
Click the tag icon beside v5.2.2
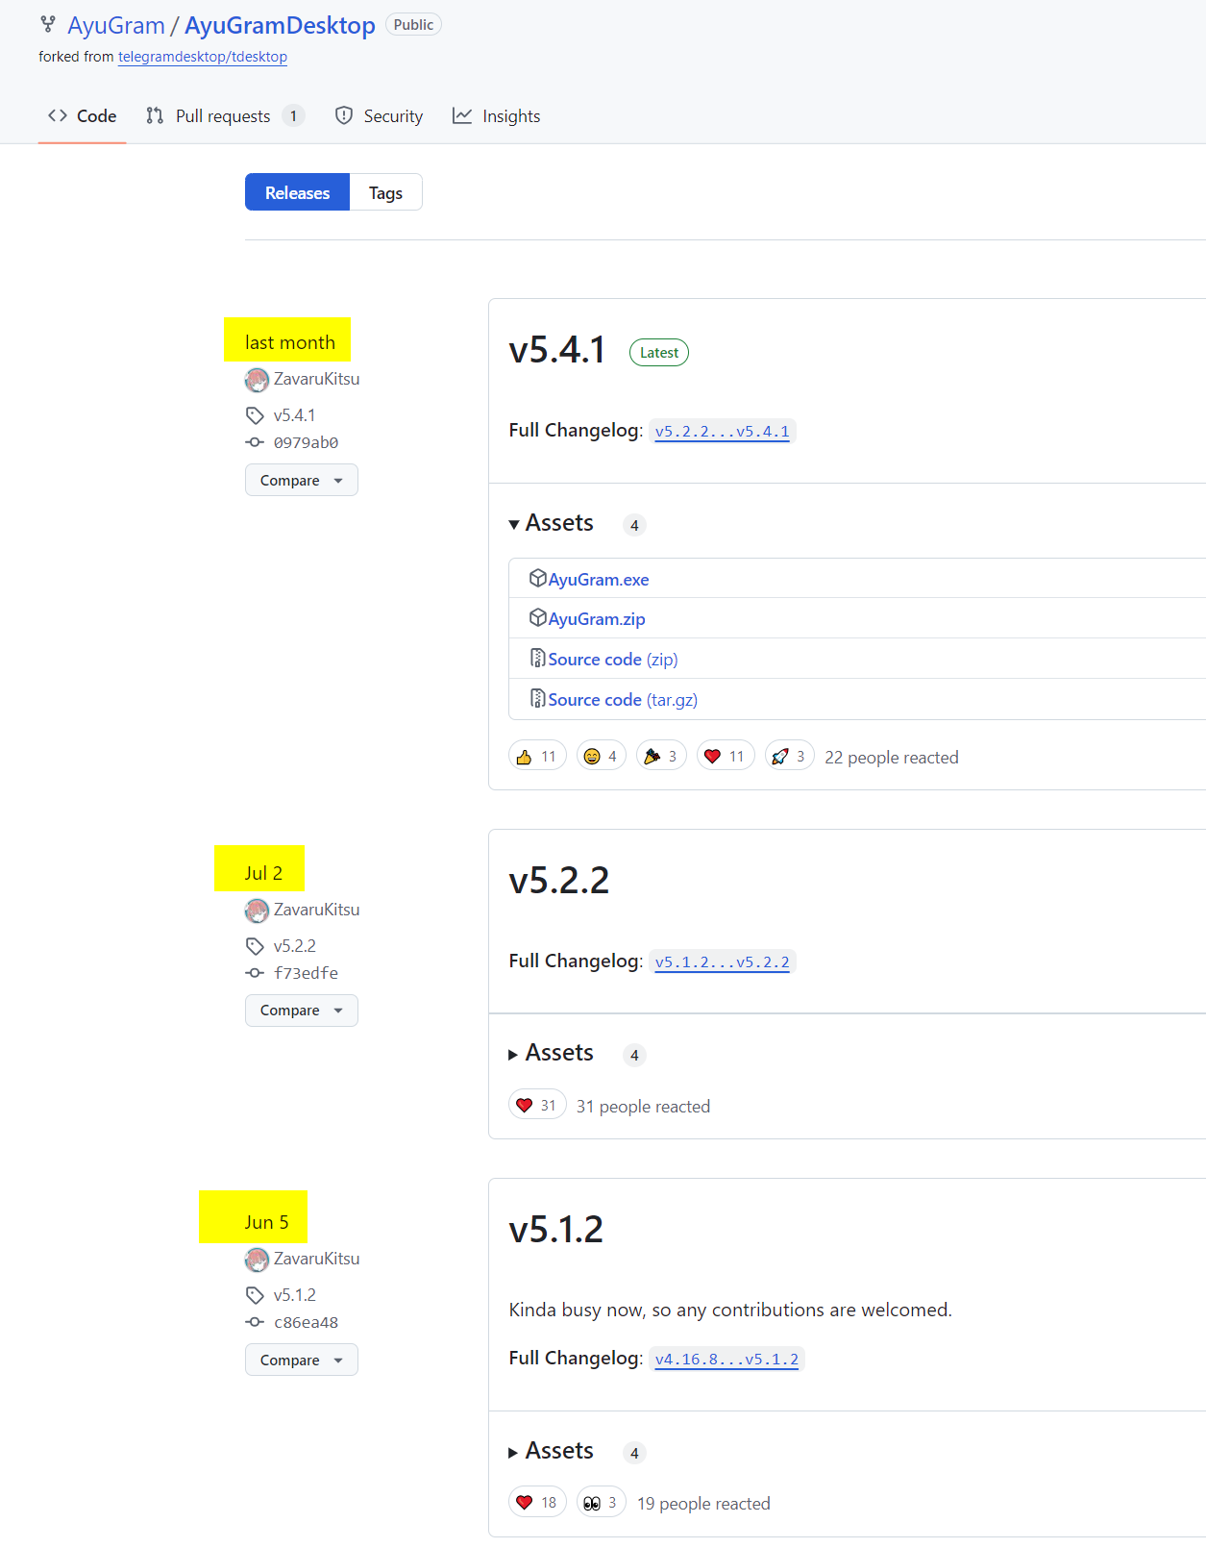click(255, 946)
